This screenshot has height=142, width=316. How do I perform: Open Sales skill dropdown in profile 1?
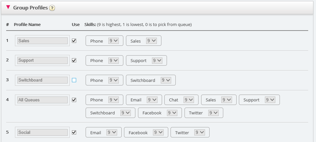click(x=152, y=41)
